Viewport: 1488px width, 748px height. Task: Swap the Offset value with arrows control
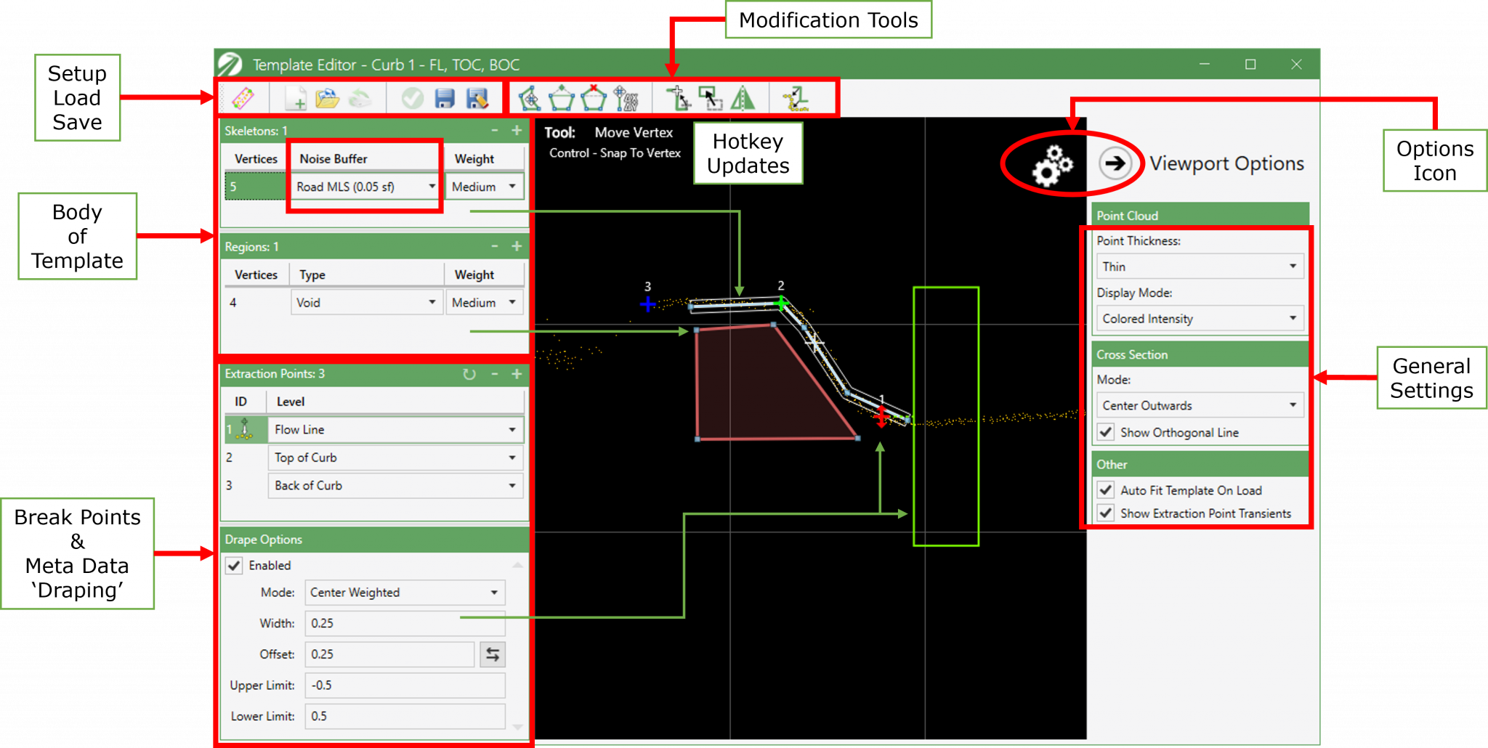point(493,654)
